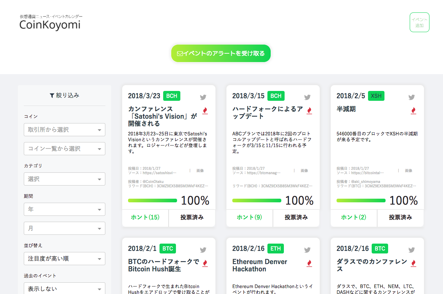Open the カテゴリ 選択 dropdown
The width and height of the screenshot is (443, 294).
point(64,179)
